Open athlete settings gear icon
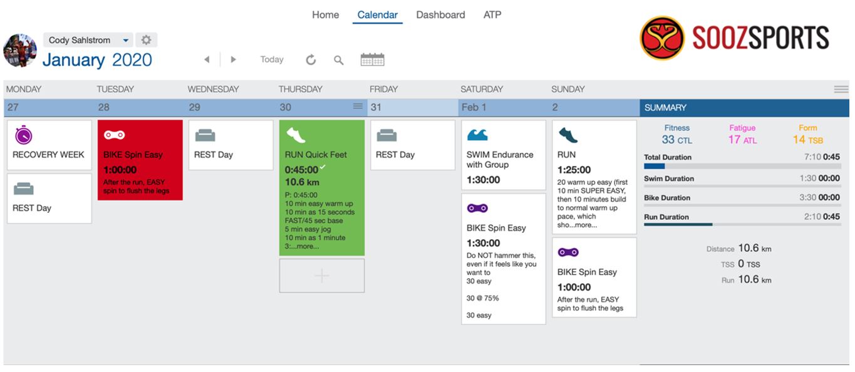Screen dimensions: 855x372 (146, 40)
